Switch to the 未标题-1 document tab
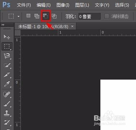The width and height of the screenshot is (136, 130). tap(43, 26)
